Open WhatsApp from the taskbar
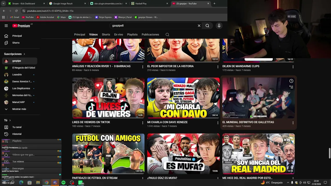The width and height of the screenshot is (331, 186). pos(80,183)
